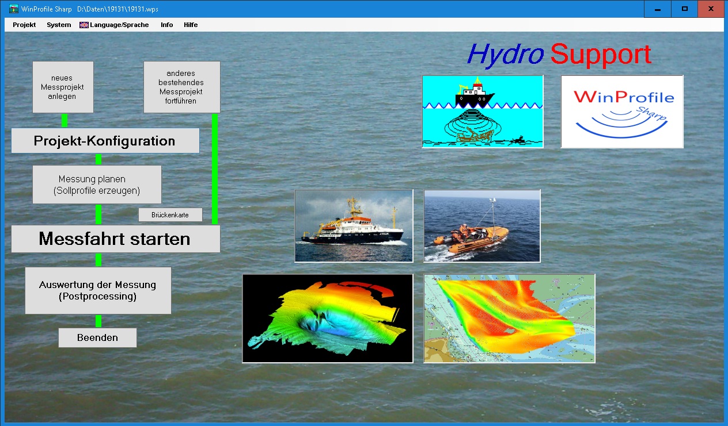Click 'neues Messprojekt anlegen' button

click(63, 87)
